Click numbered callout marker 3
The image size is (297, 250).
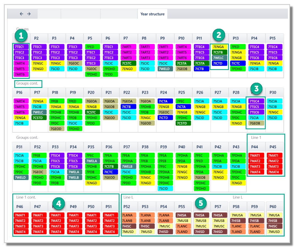click(x=256, y=88)
